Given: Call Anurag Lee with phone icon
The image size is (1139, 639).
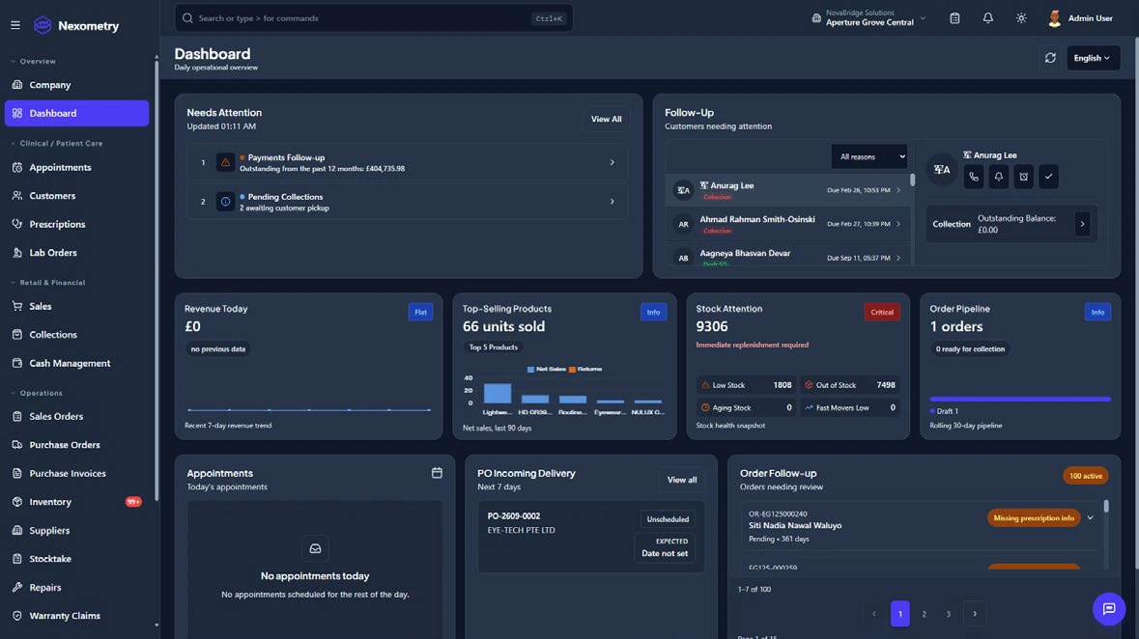Looking at the screenshot, I should point(974,177).
